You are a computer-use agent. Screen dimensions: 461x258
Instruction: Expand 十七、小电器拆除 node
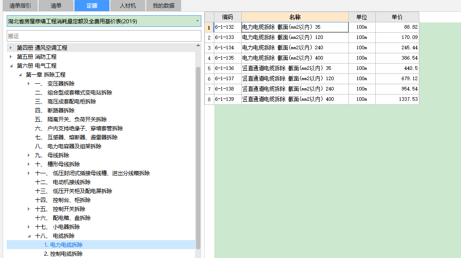point(29,227)
